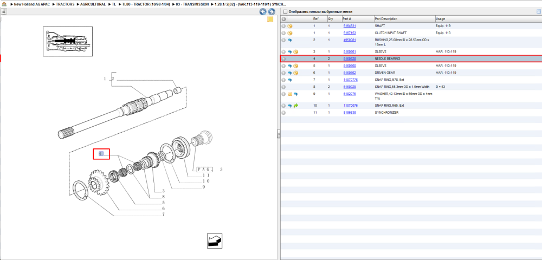The width and height of the screenshot is (542, 260).
Task: Click green forward arrow on SNAP RING M65 row
Action: tap(295, 106)
